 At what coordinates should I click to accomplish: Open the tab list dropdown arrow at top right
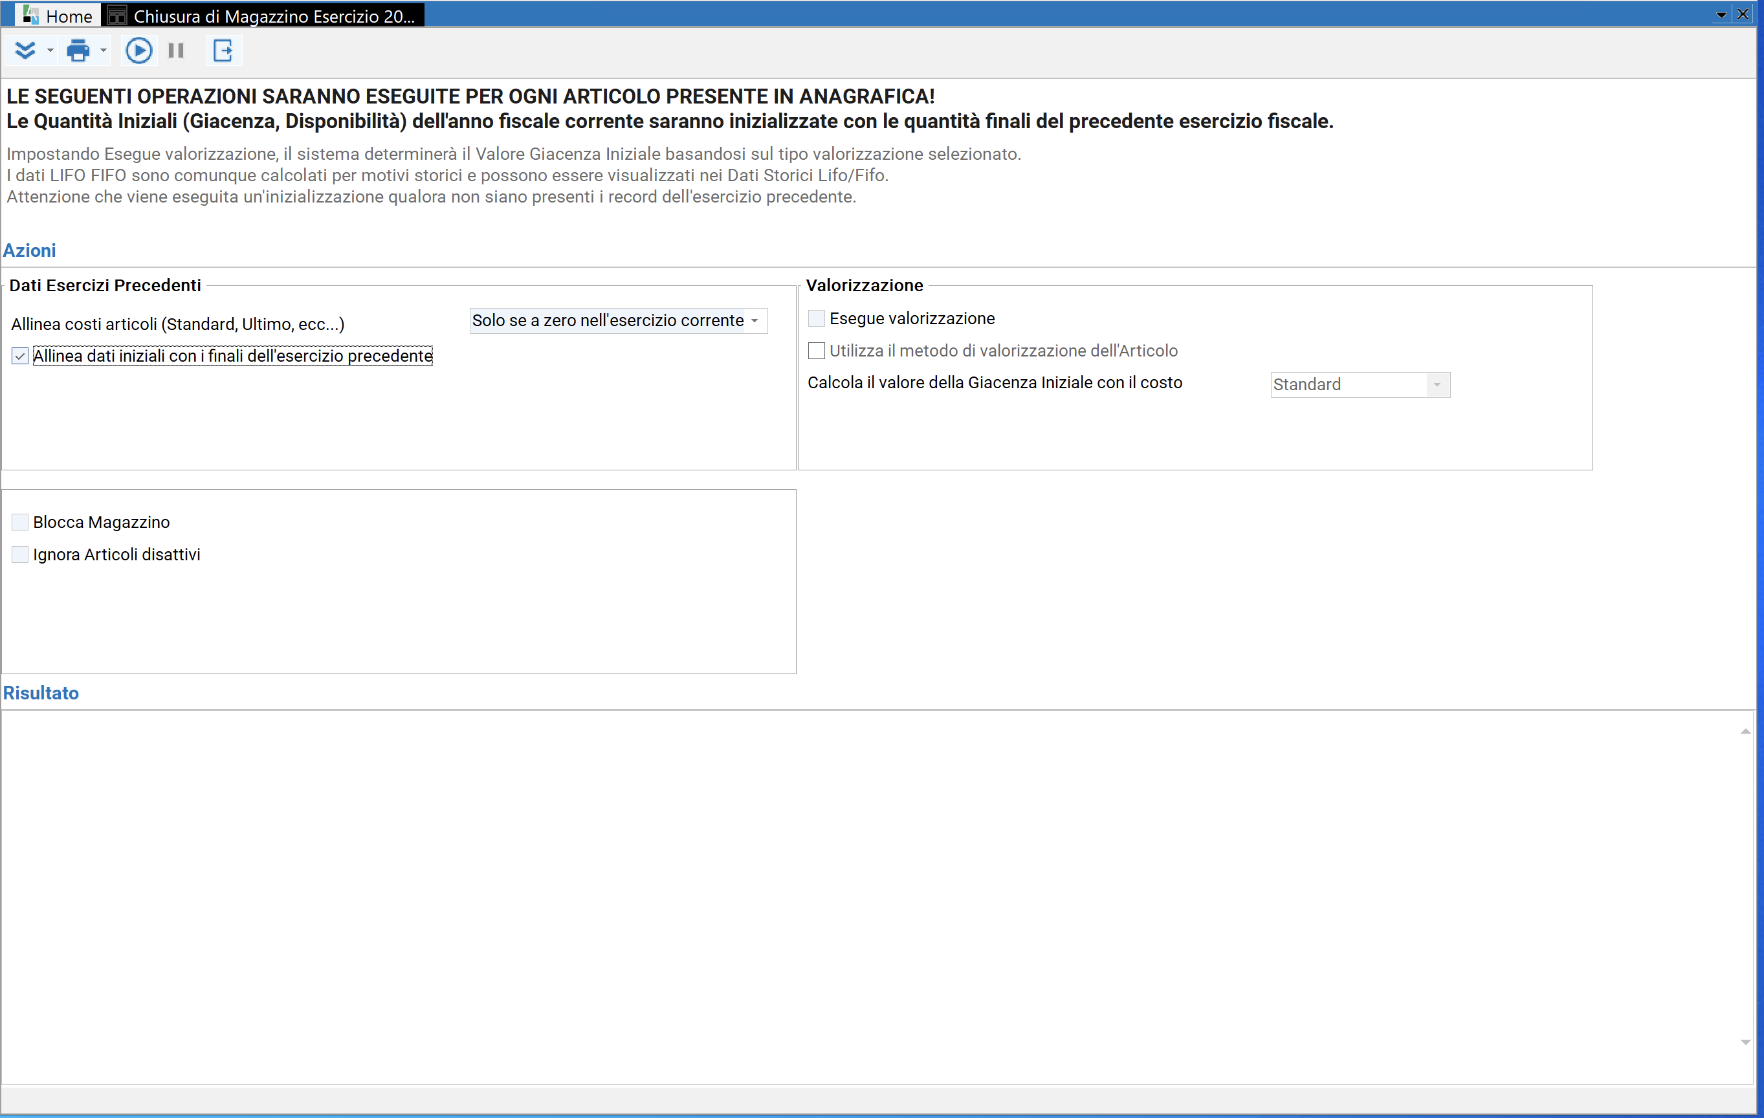[x=1721, y=16]
